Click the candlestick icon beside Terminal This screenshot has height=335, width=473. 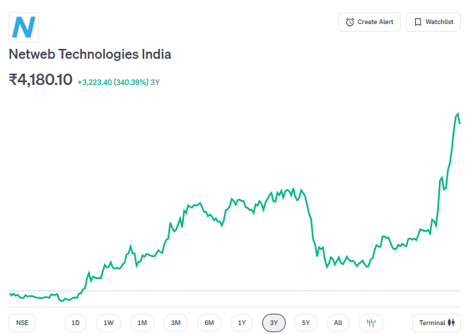(450, 323)
